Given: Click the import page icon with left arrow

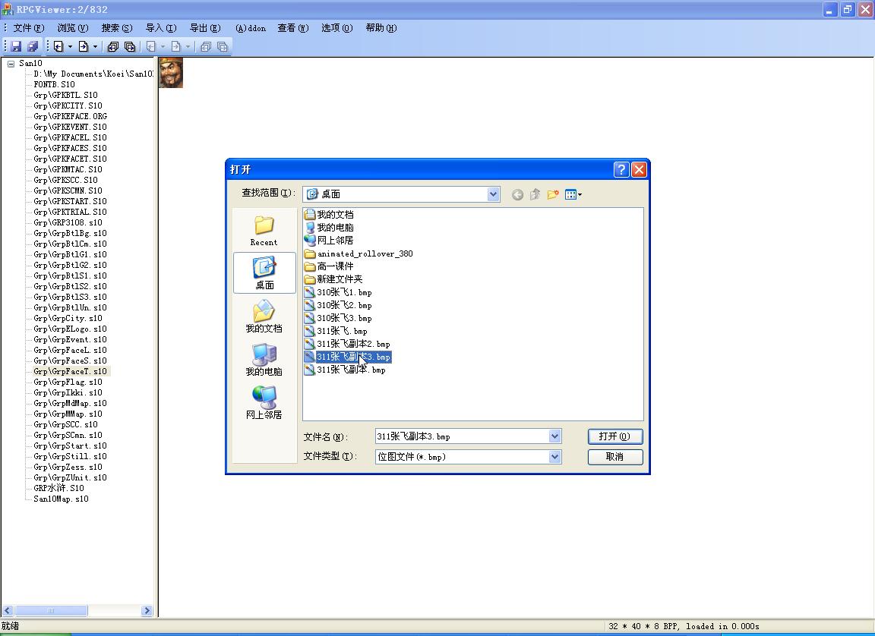Looking at the screenshot, I should pos(58,47).
